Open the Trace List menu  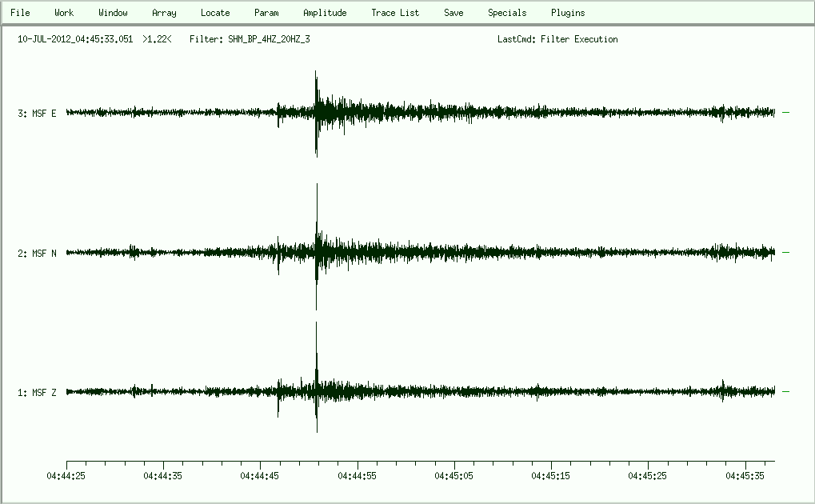click(395, 13)
